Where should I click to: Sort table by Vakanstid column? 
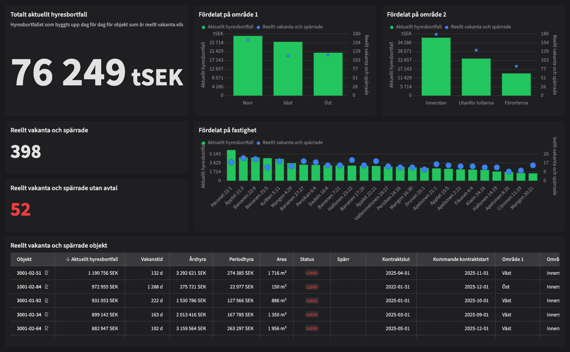pyautogui.click(x=151, y=259)
